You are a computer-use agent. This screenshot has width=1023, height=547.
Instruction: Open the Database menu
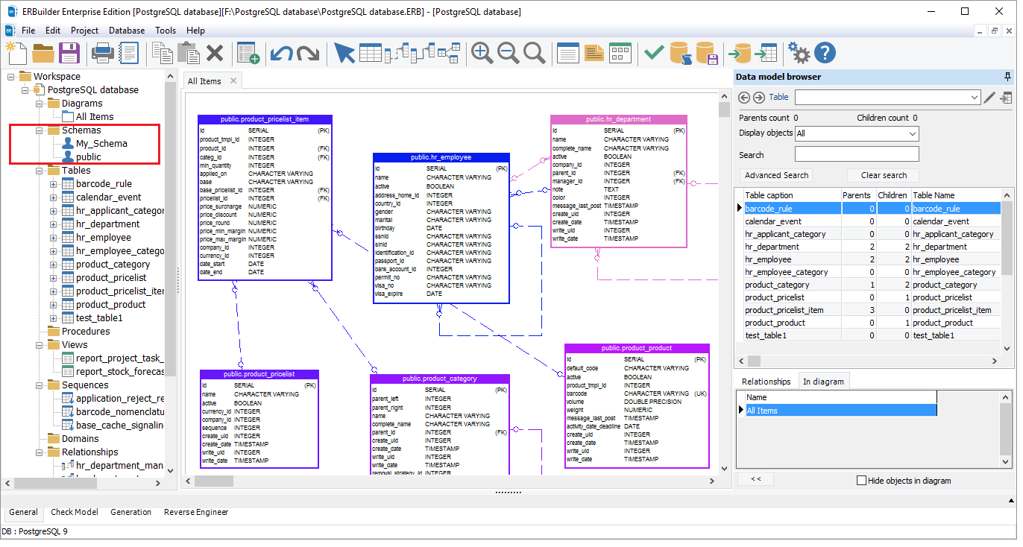point(126,31)
